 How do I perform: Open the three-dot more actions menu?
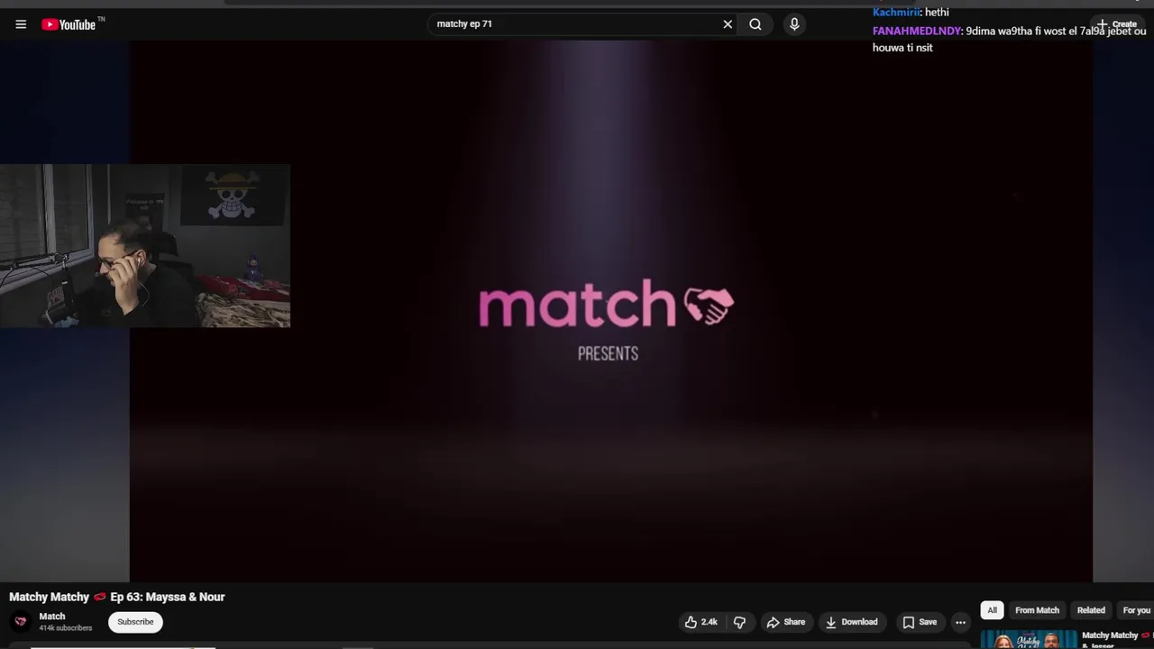[x=960, y=622]
